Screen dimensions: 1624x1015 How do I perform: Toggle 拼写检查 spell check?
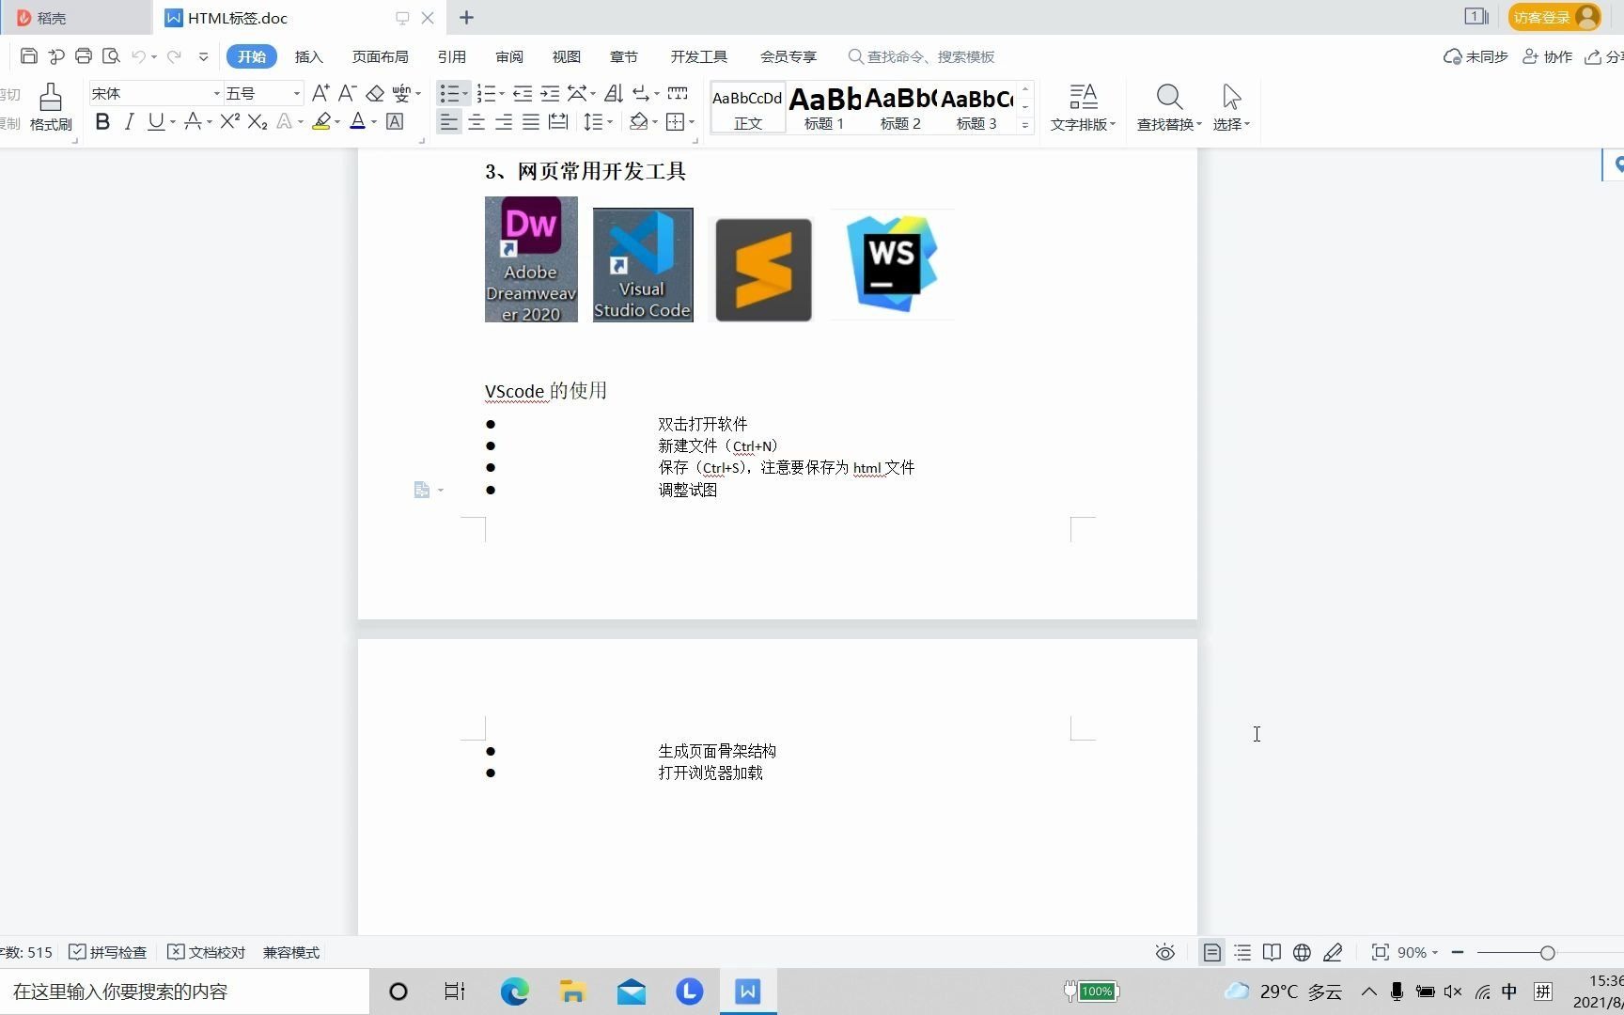pos(108,952)
